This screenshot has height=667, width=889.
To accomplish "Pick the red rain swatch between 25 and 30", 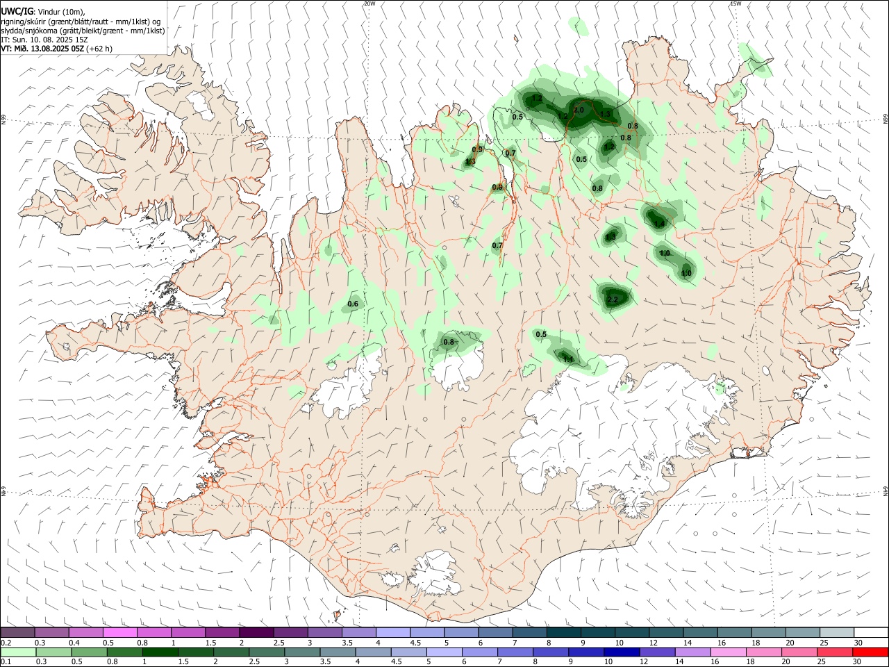I will 833,652.
